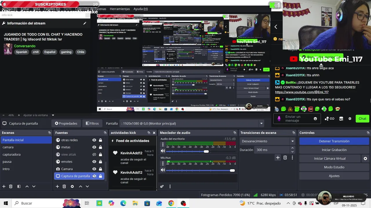Move source down in Fuentes panel

coord(87,186)
